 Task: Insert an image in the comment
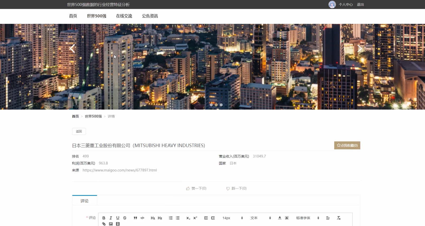point(111,224)
